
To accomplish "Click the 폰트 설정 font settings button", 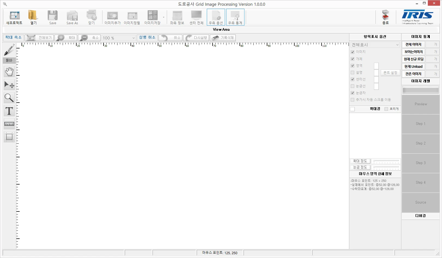I will pyautogui.click(x=390, y=73).
